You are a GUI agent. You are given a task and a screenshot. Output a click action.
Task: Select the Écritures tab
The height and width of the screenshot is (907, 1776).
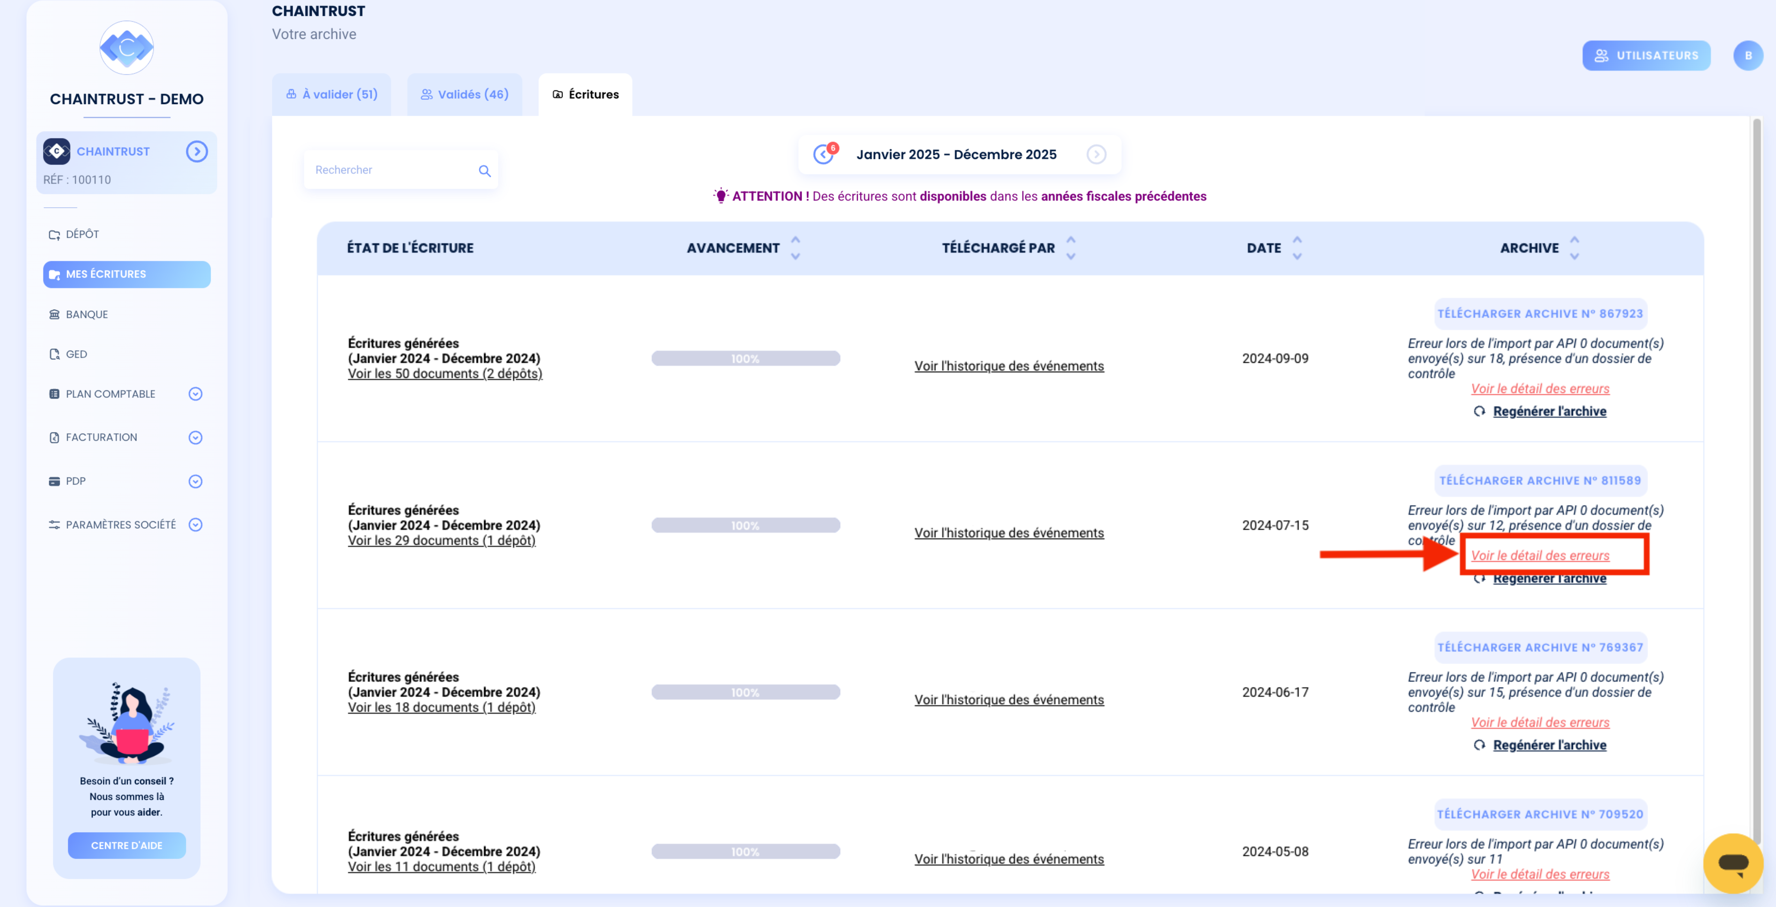coord(585,94)
